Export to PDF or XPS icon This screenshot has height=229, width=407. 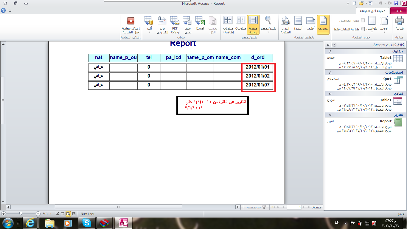[175, 24]
